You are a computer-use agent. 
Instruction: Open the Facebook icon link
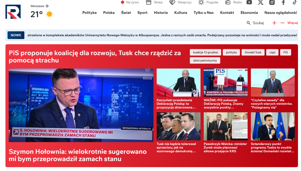click(283, 2)
